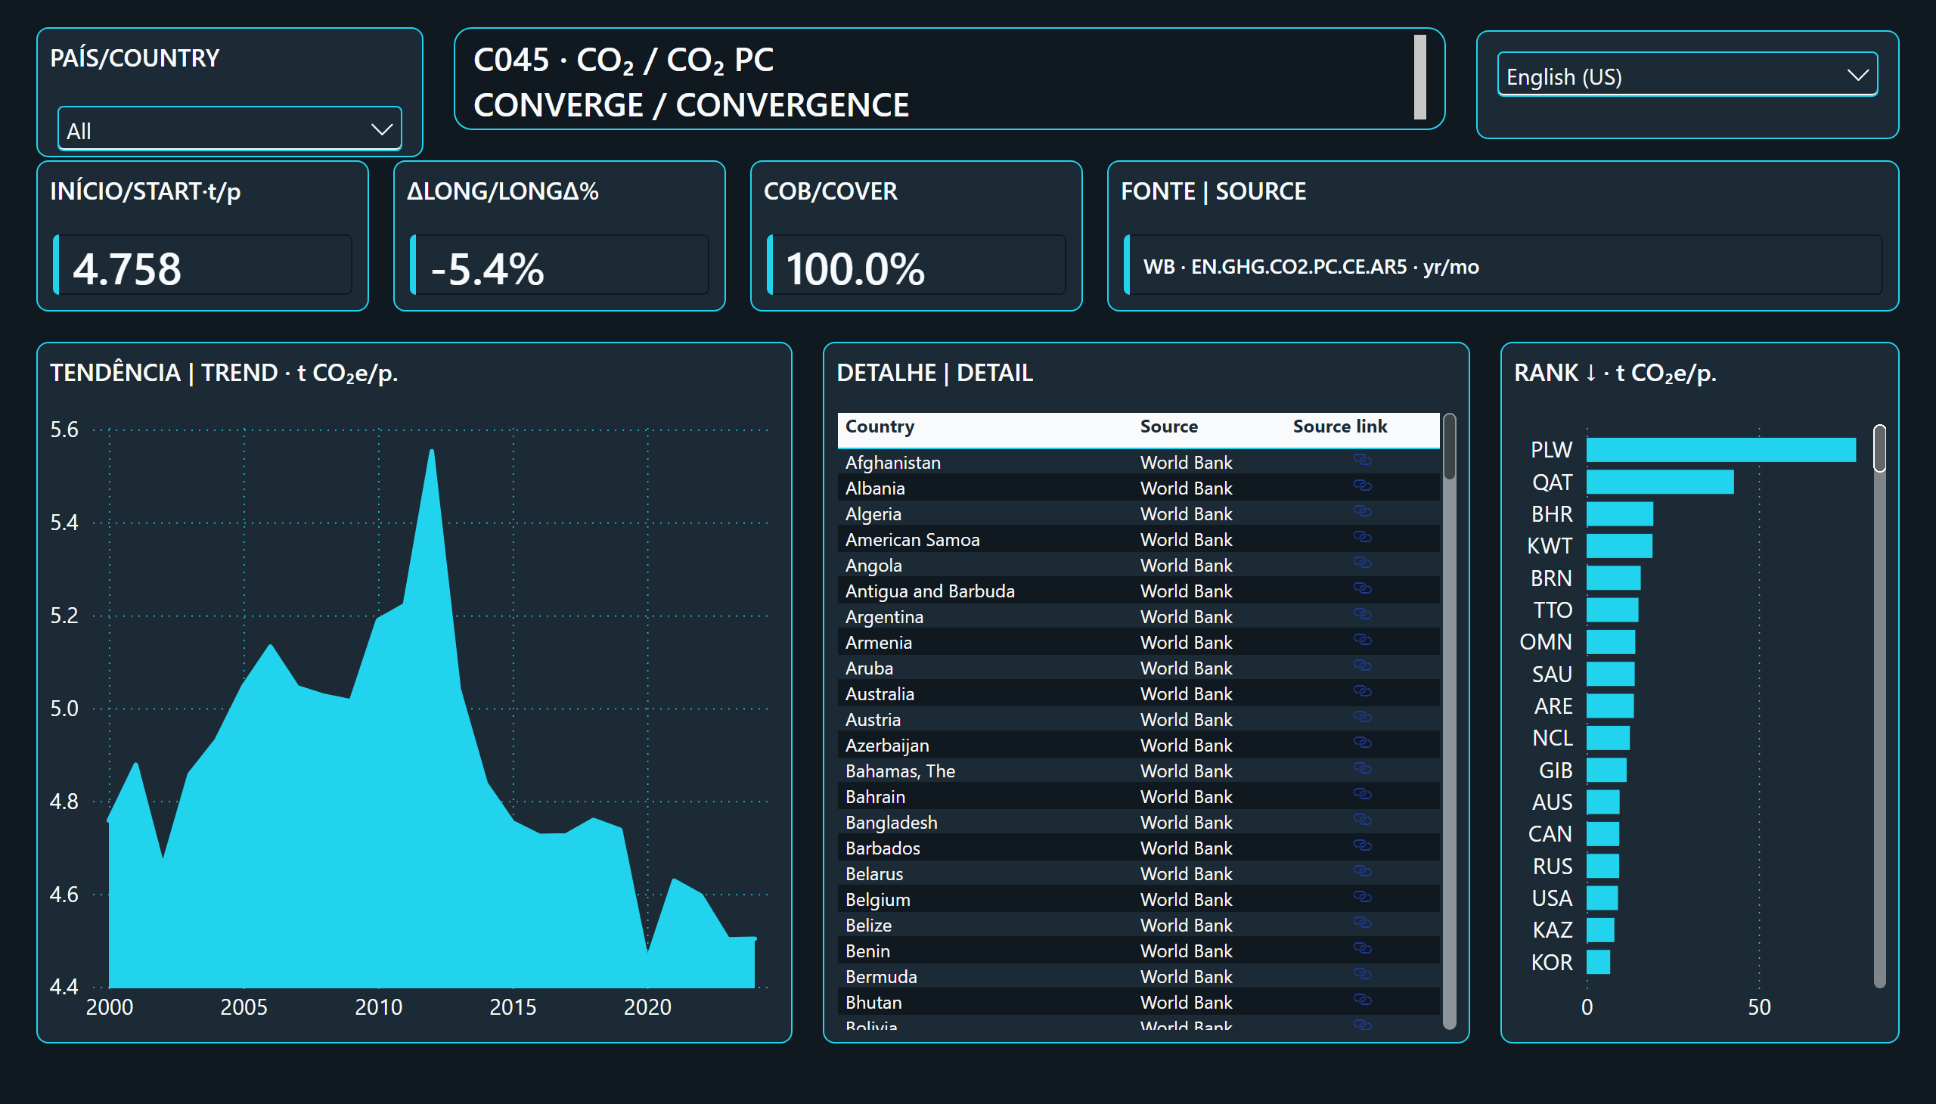The height and width of the screenshot is (1104, 1936).
Task: Open the Aruba source link icon
Action: 1362,665
